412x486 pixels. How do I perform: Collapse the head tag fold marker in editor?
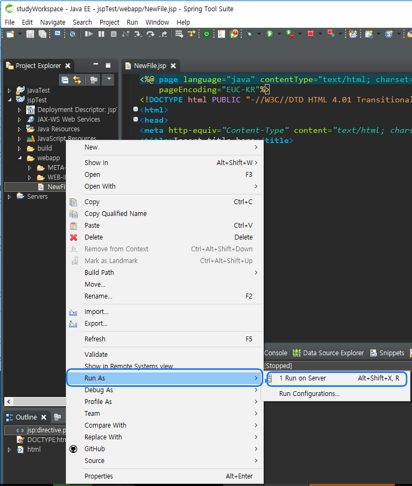pos(135,119)
